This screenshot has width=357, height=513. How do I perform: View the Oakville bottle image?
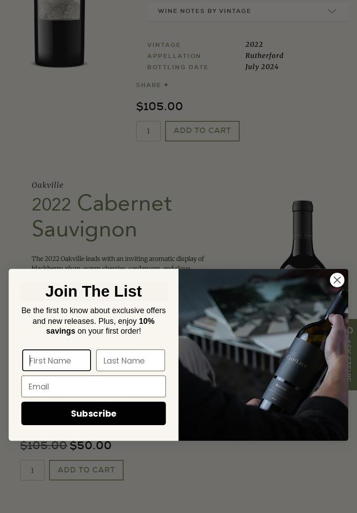pyautogui.click(x=303, y=235)
